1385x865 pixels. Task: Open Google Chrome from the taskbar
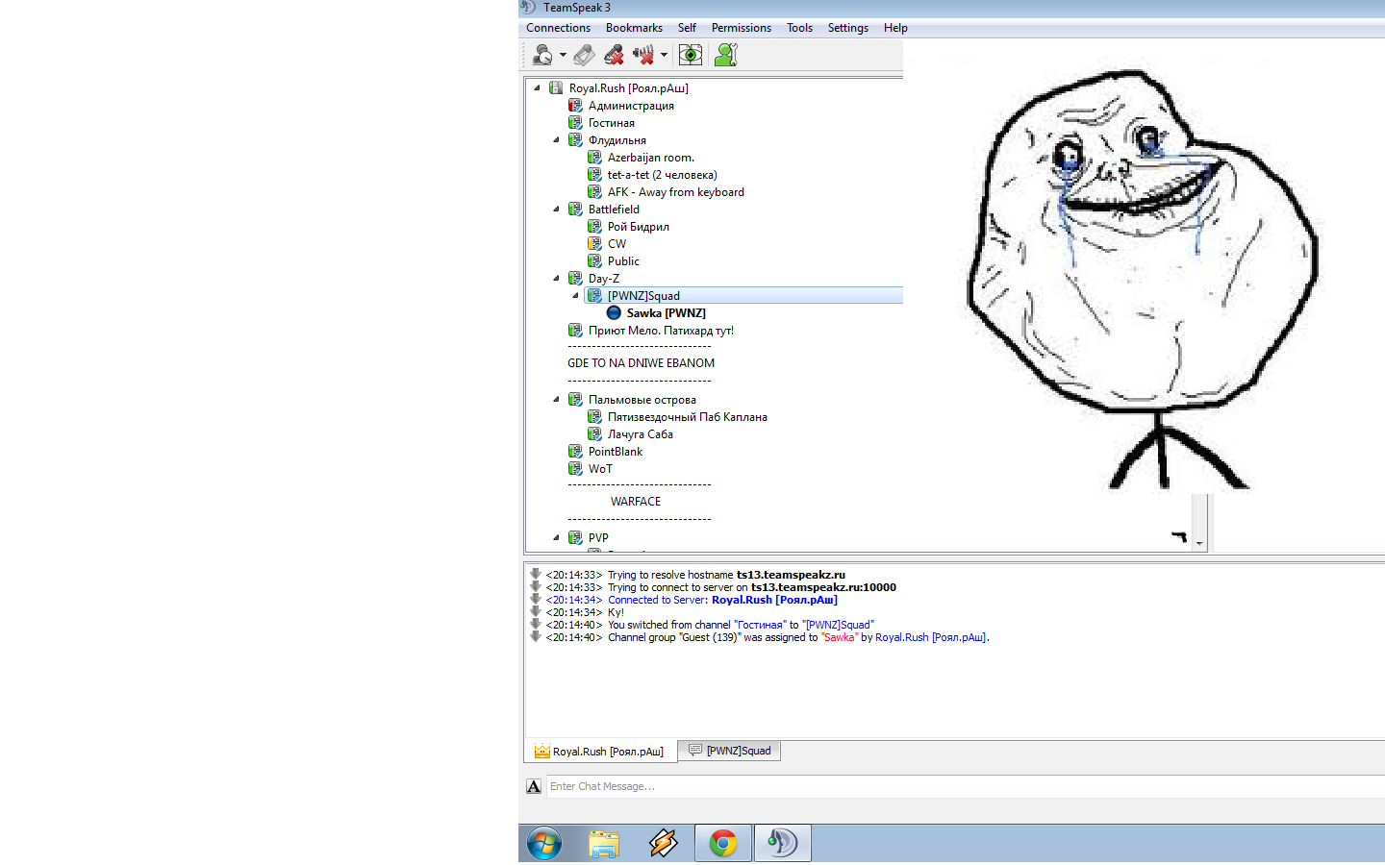pyautogui.click(x=723, y=844)
